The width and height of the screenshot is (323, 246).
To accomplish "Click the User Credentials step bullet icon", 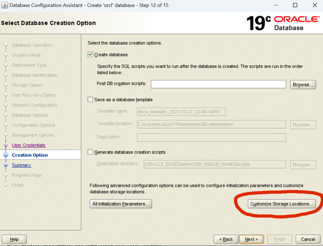I will click(x=6, y=145).
